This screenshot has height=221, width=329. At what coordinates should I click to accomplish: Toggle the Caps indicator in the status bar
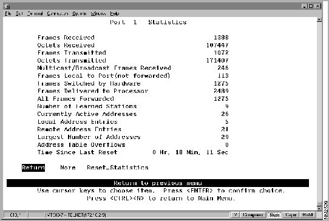tap(291, 215)
